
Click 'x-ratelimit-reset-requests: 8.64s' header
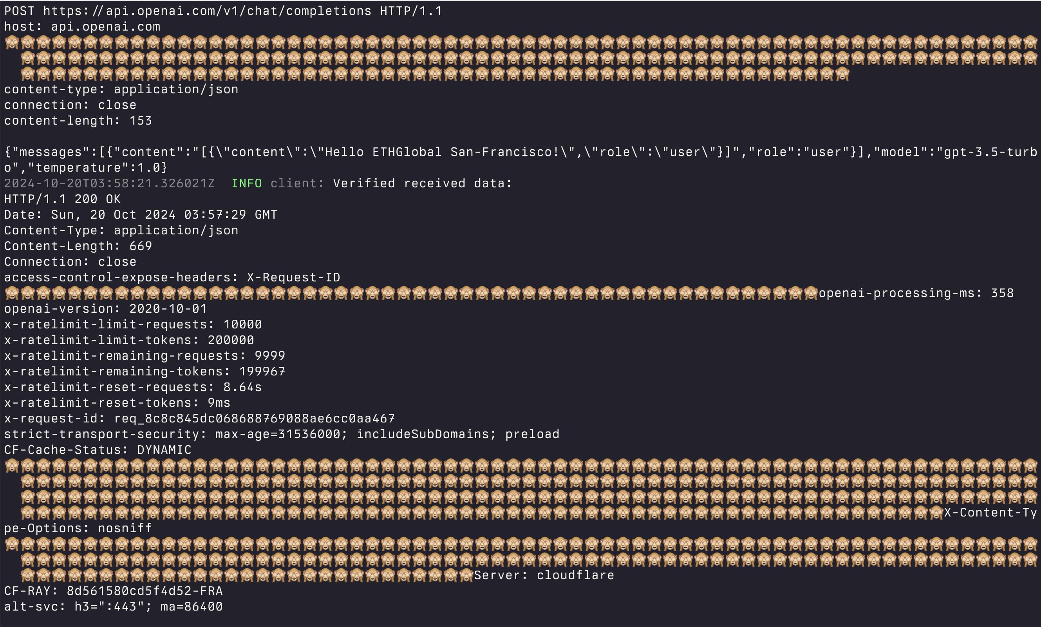pos(133,387)
